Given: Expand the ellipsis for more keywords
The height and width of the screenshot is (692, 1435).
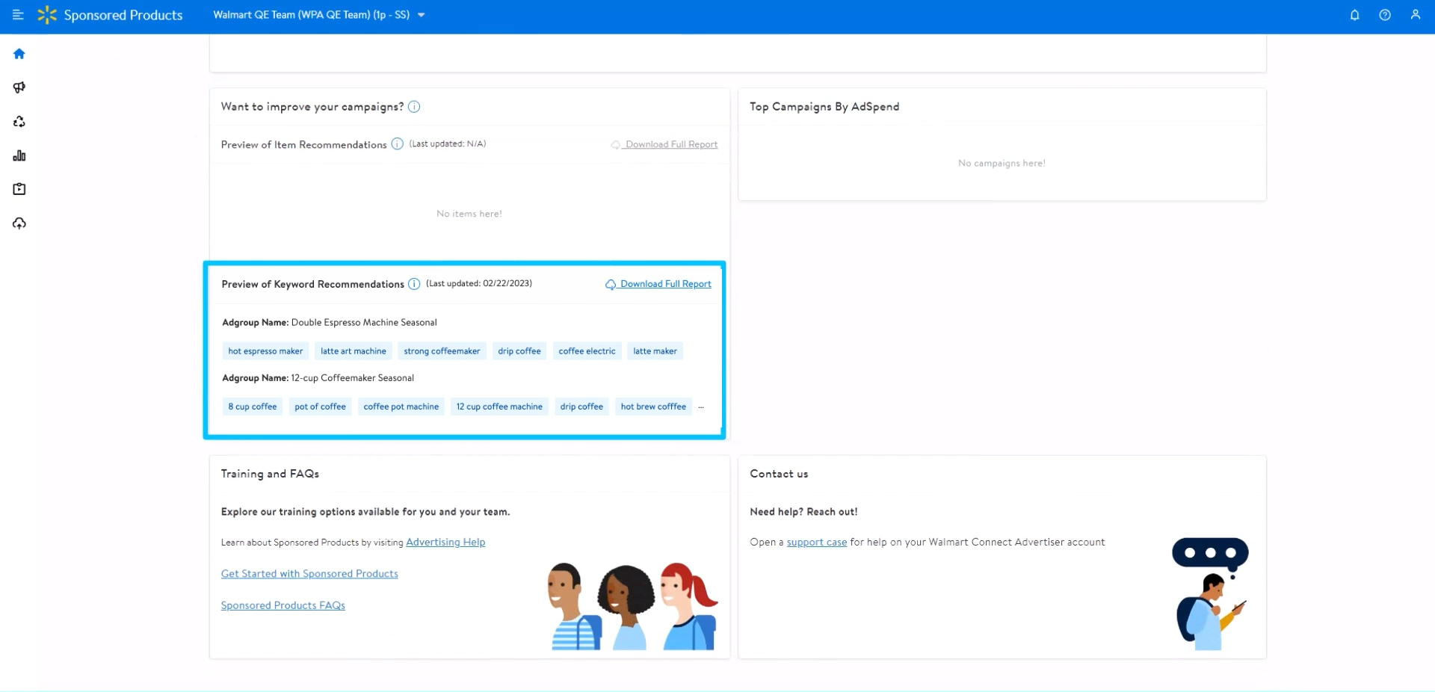Looking at the screenshot, I should [701, 407].
